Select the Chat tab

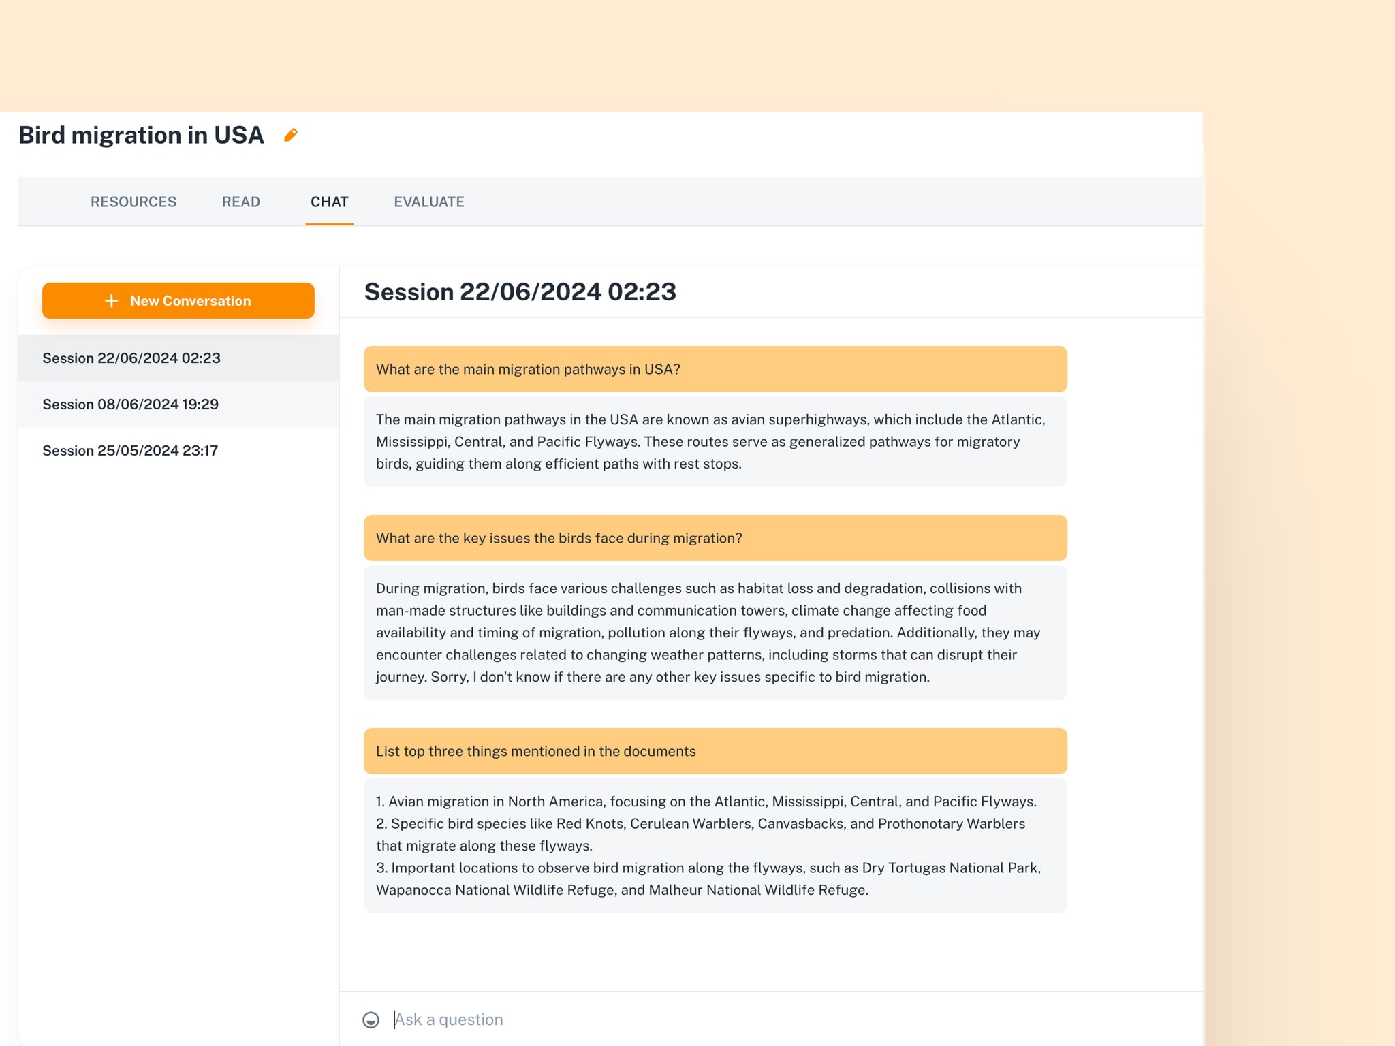point(330,202)
